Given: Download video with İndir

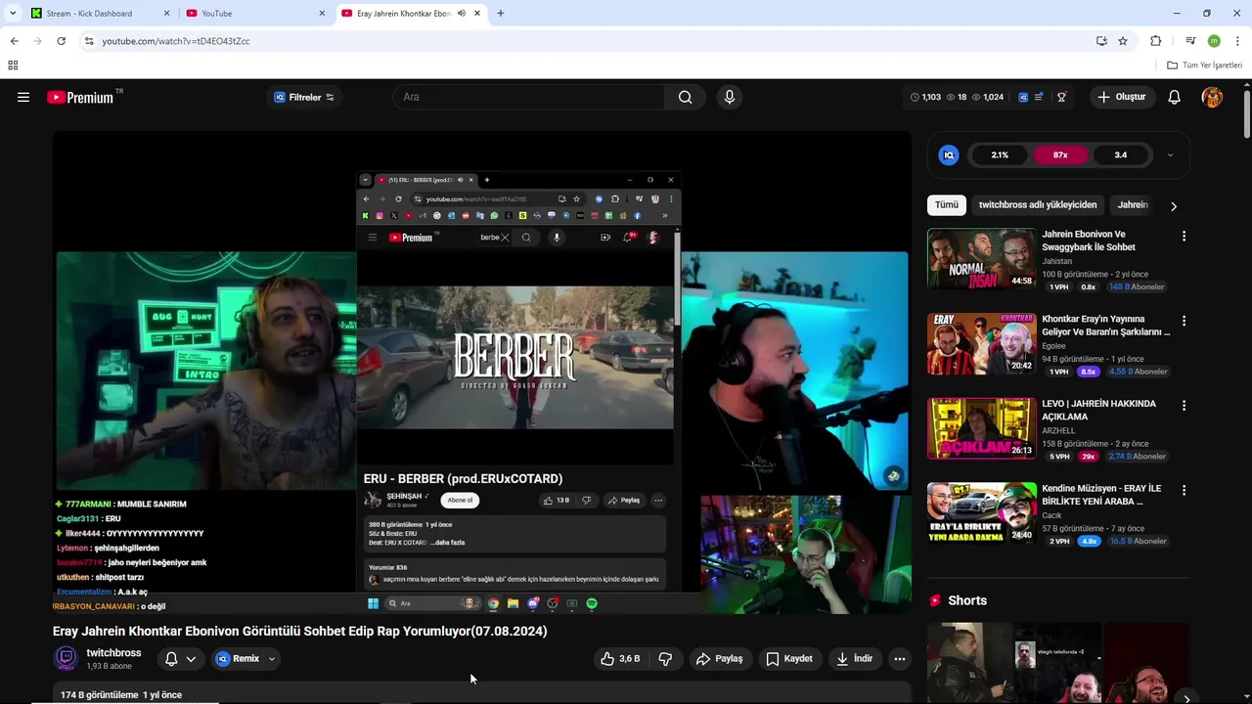Looking at the screenshot, I should [854, 659].
